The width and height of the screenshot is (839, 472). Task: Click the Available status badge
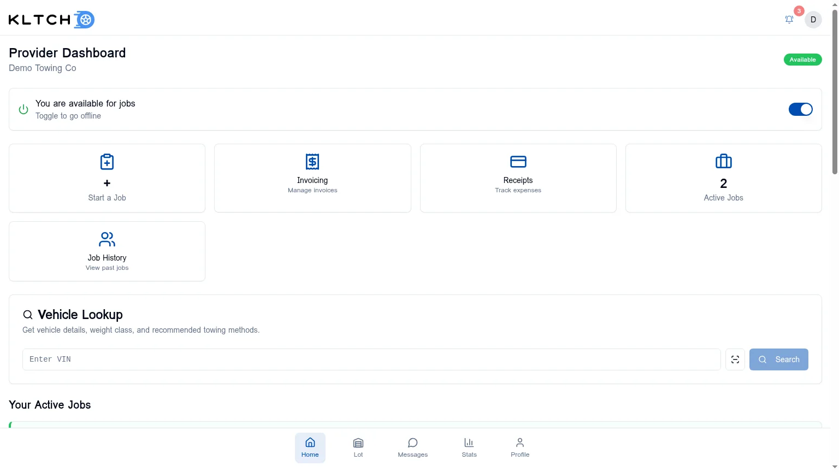coord(802,60)
